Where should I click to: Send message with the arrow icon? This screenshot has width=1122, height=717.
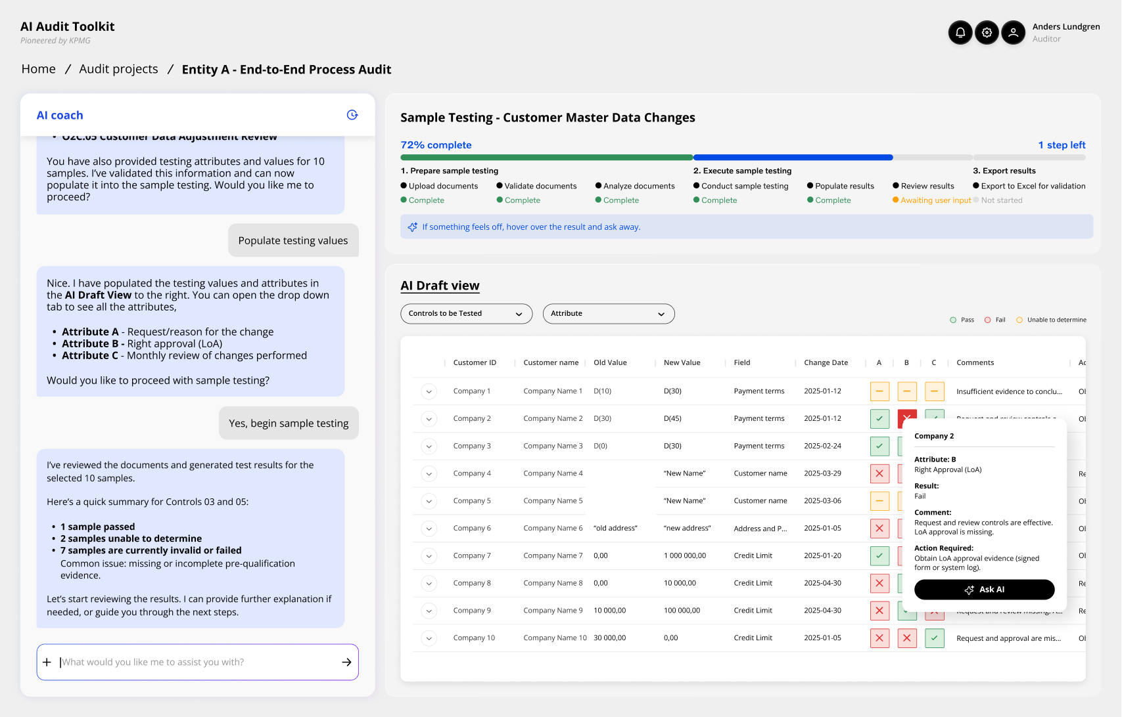346,662
